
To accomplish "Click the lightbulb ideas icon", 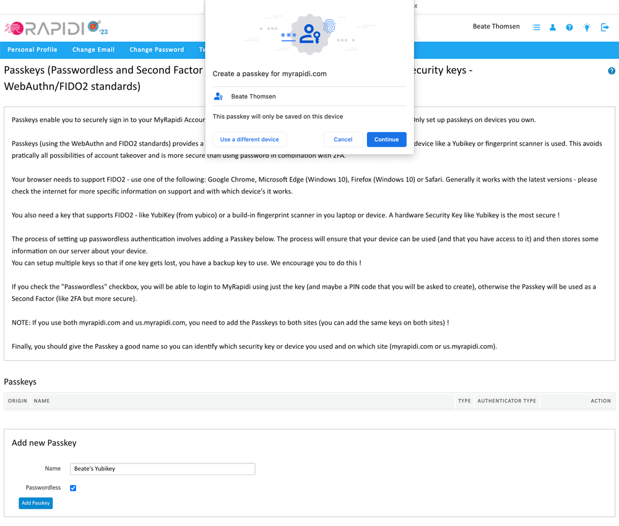I will coord(587,27).
